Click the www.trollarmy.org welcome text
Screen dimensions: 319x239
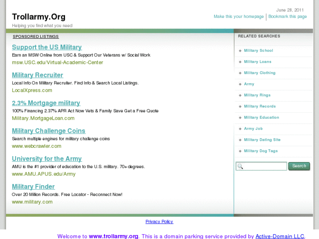click(x=114, y=236)
